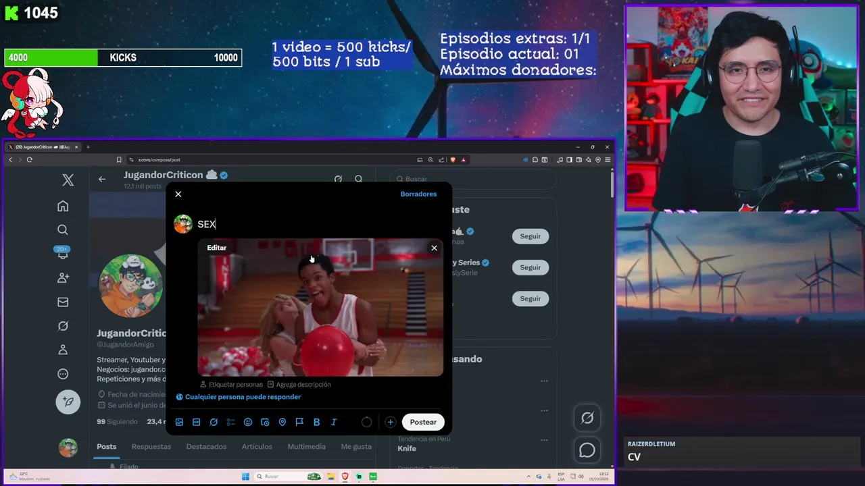
Task: Open Profile person icon in sidebar
Action: (x=63, y=350)
